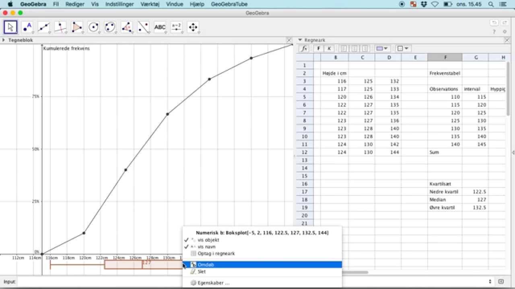Select the Angle tool
Screen dimensions: 515x289
click(127, 27)
